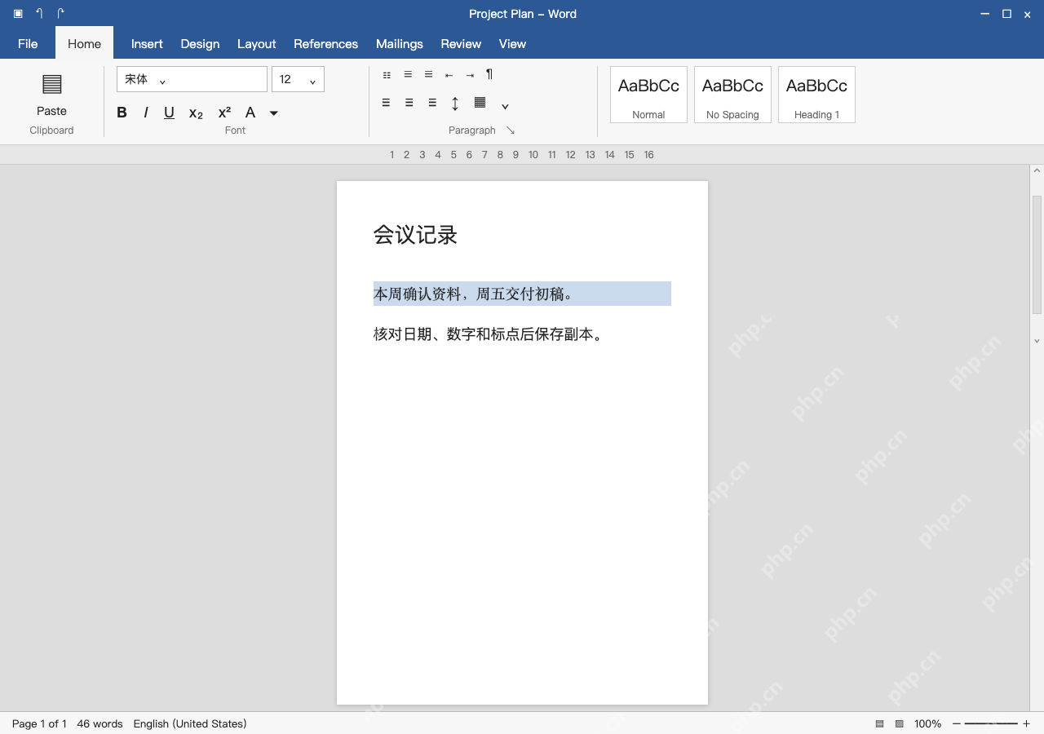Show or hide paragraph marks
The image size is (1044, 734).
489,74
